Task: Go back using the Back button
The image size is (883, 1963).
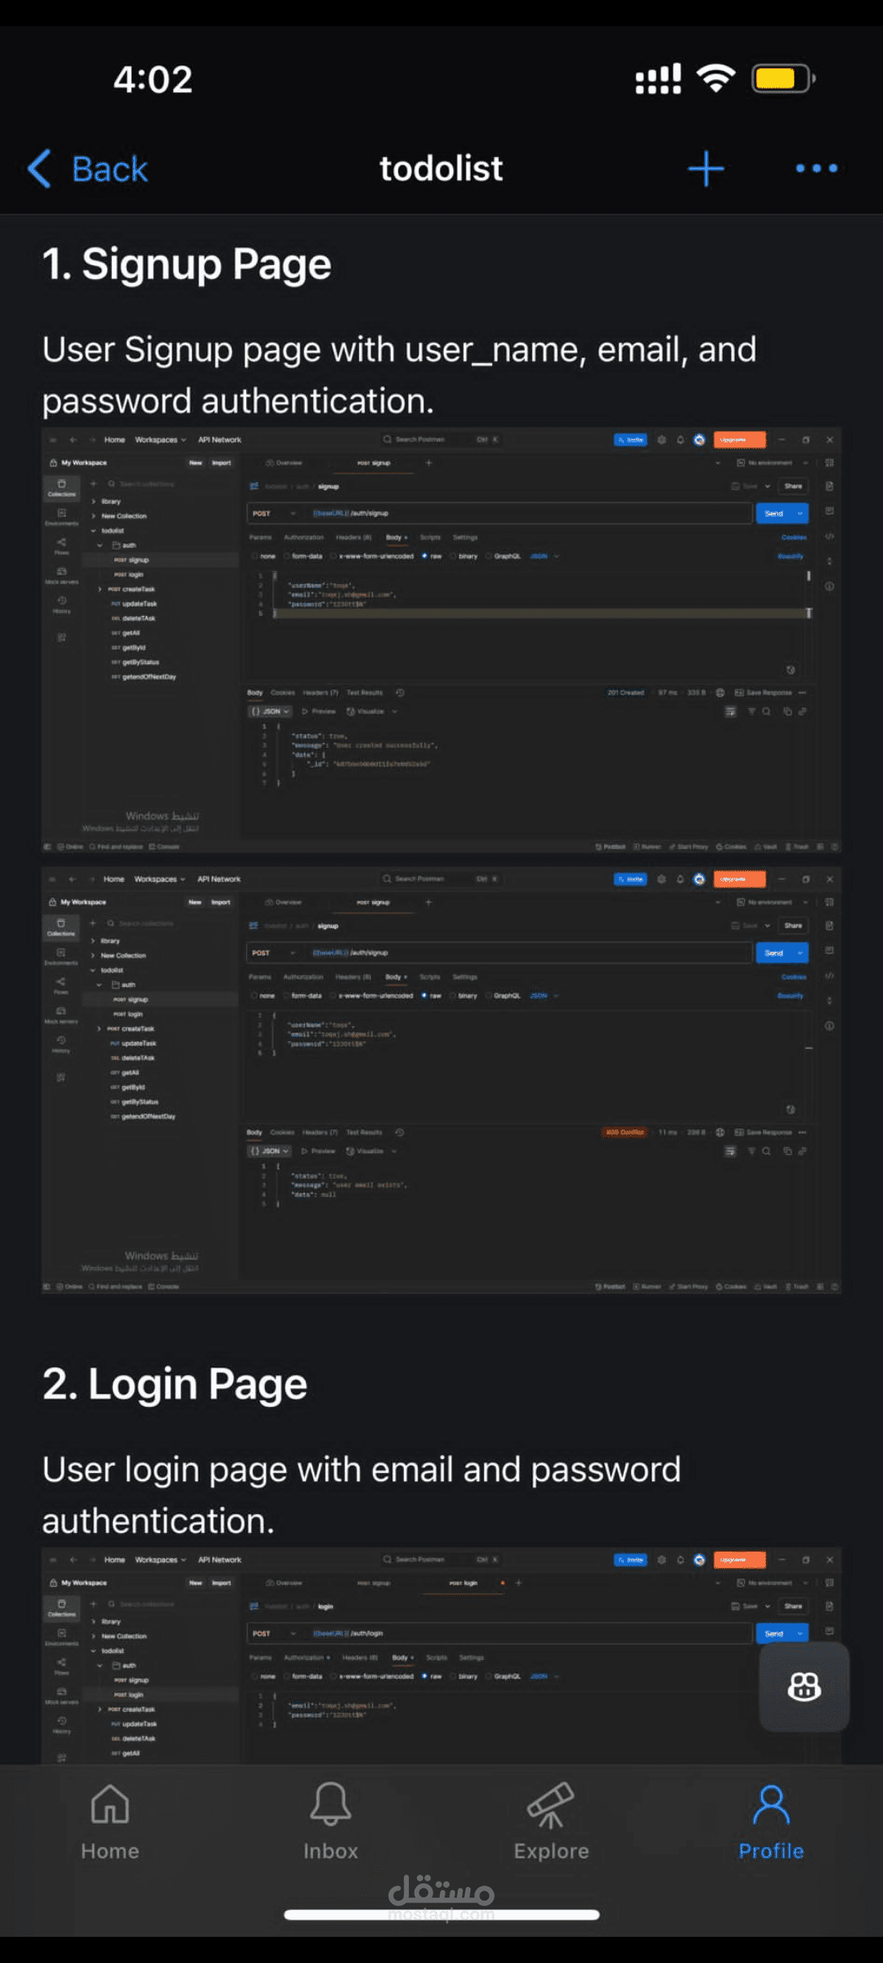Action: (x=87, y=168)
